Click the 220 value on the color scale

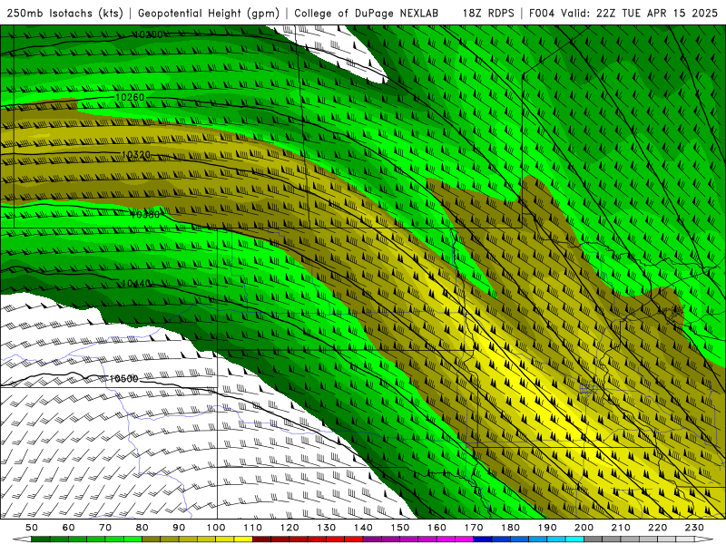[x=658, y=528]
